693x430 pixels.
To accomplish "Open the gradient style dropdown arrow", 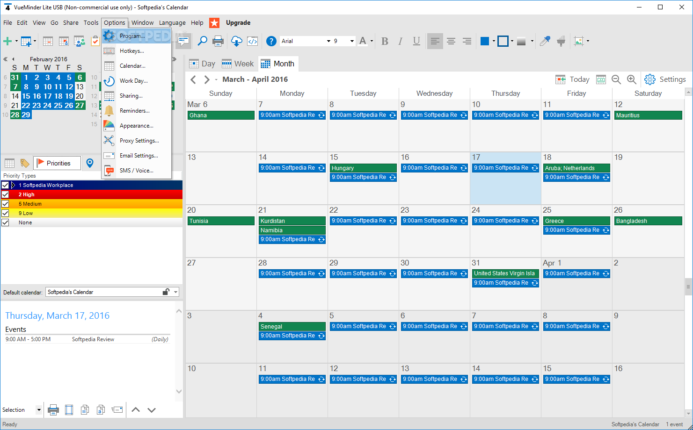I will point(532,41).
